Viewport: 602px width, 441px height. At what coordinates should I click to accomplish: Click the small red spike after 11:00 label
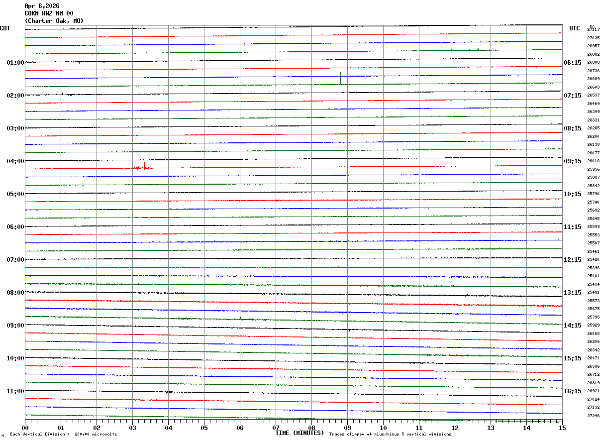tap(32, 397)
